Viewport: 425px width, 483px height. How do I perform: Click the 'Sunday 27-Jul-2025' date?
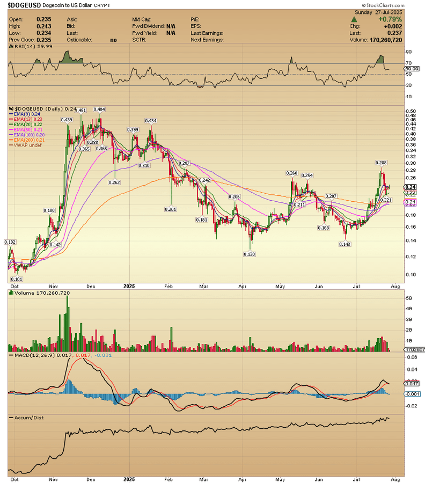coord(378,12)
